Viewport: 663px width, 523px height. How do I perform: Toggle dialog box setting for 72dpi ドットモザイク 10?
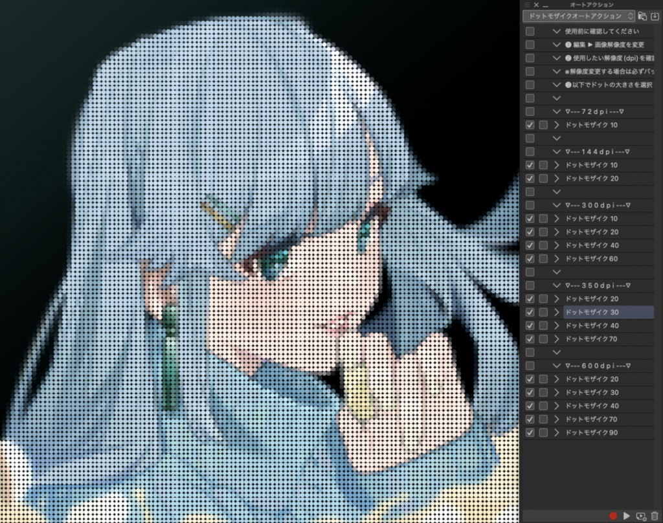pyautogui.click(x=543, y=125)
